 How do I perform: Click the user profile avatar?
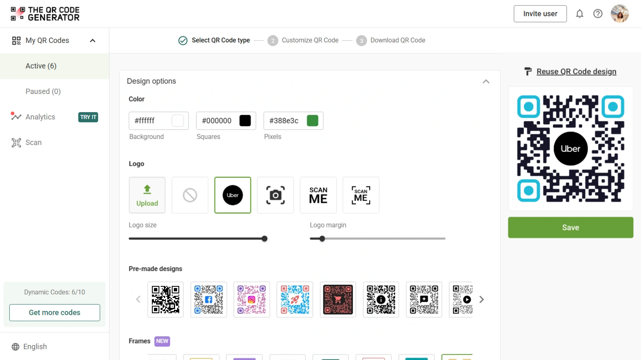pyautogui.click(x=620, y=14)
